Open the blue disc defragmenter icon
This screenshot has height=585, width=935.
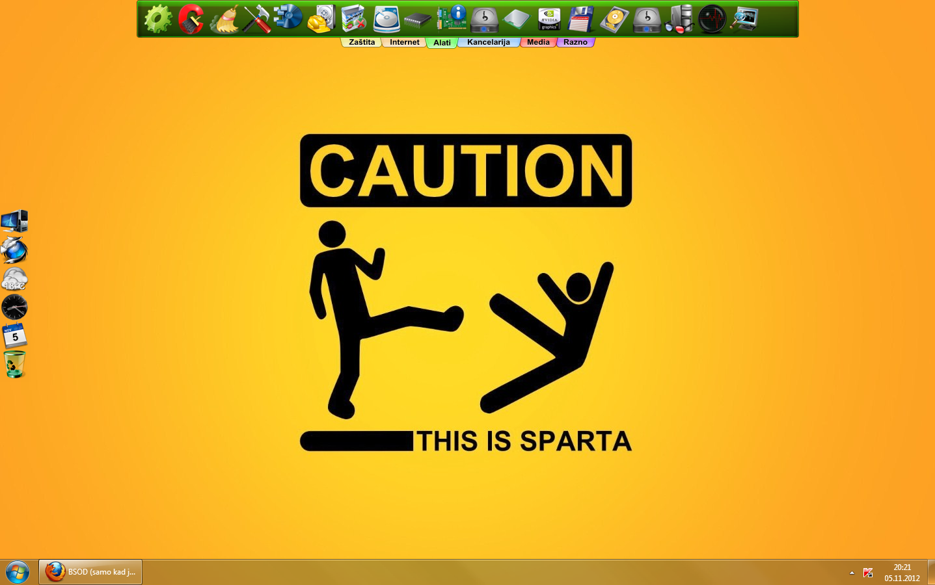(288, 18)
